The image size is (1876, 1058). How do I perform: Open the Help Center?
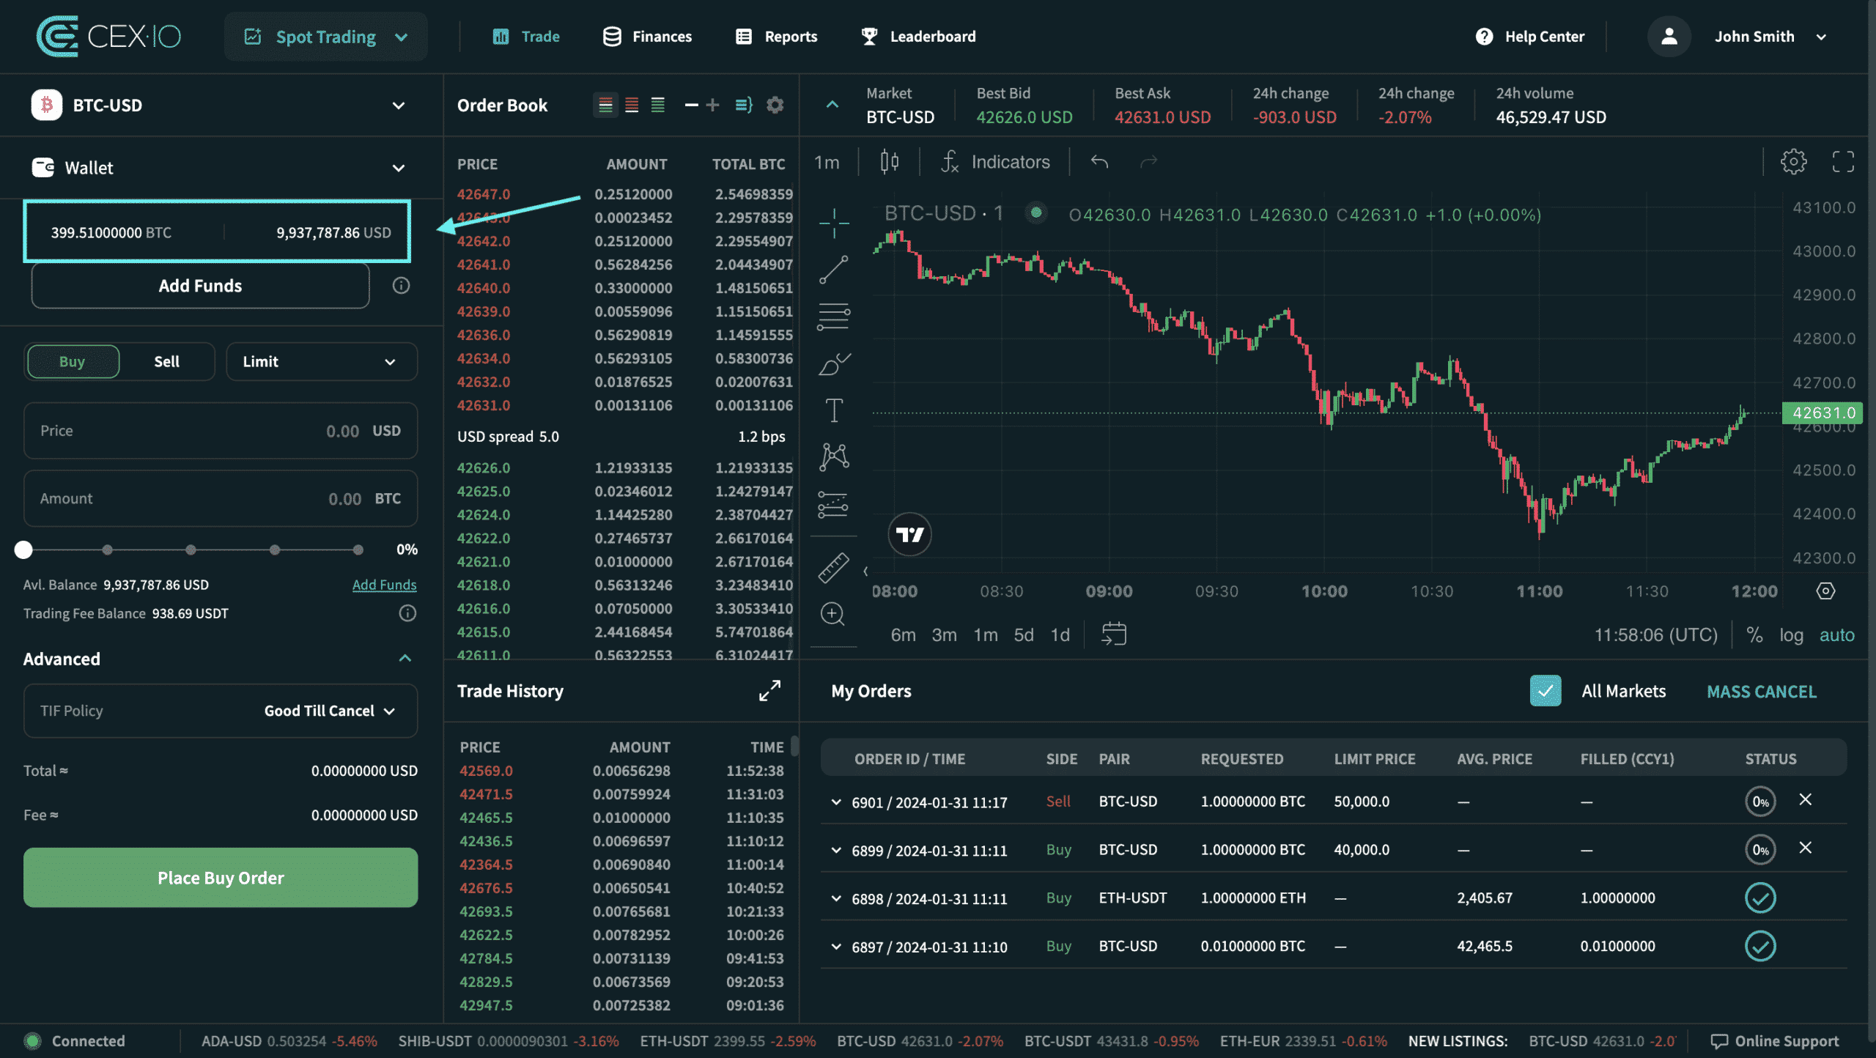click(x=1530, y=37)
